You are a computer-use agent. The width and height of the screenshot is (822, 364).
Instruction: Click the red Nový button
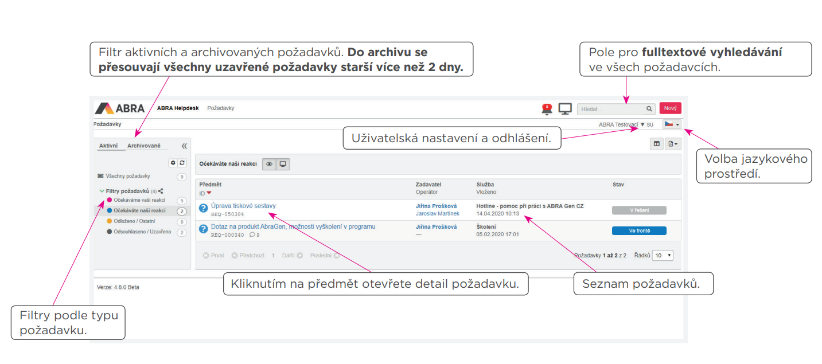670,108
